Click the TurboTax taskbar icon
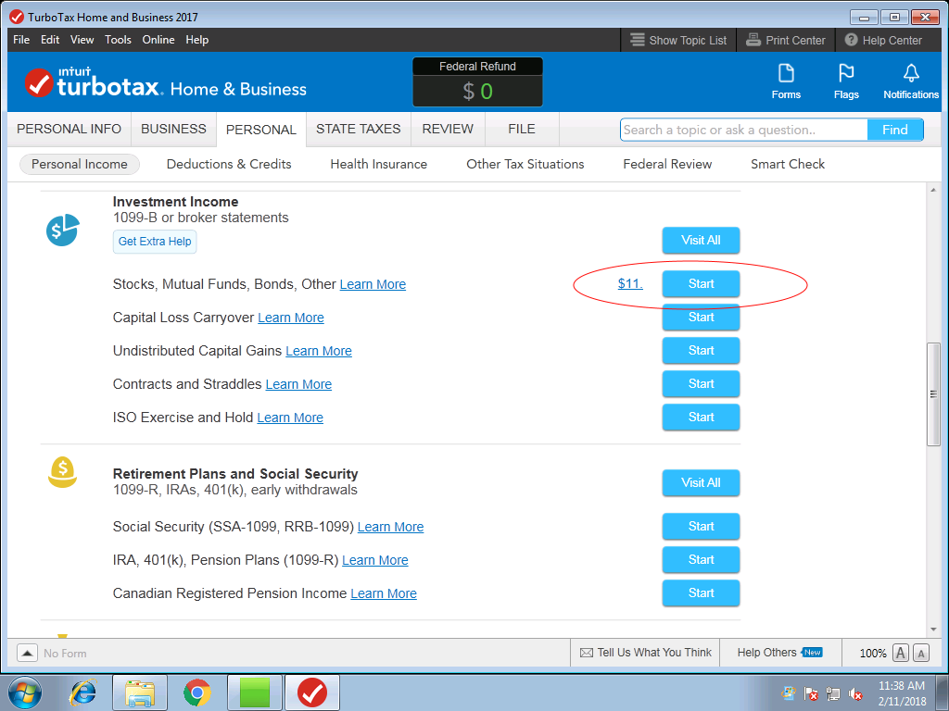Image resolution: width=949 pixels, height=711 pixels. [x=312, y=692]
